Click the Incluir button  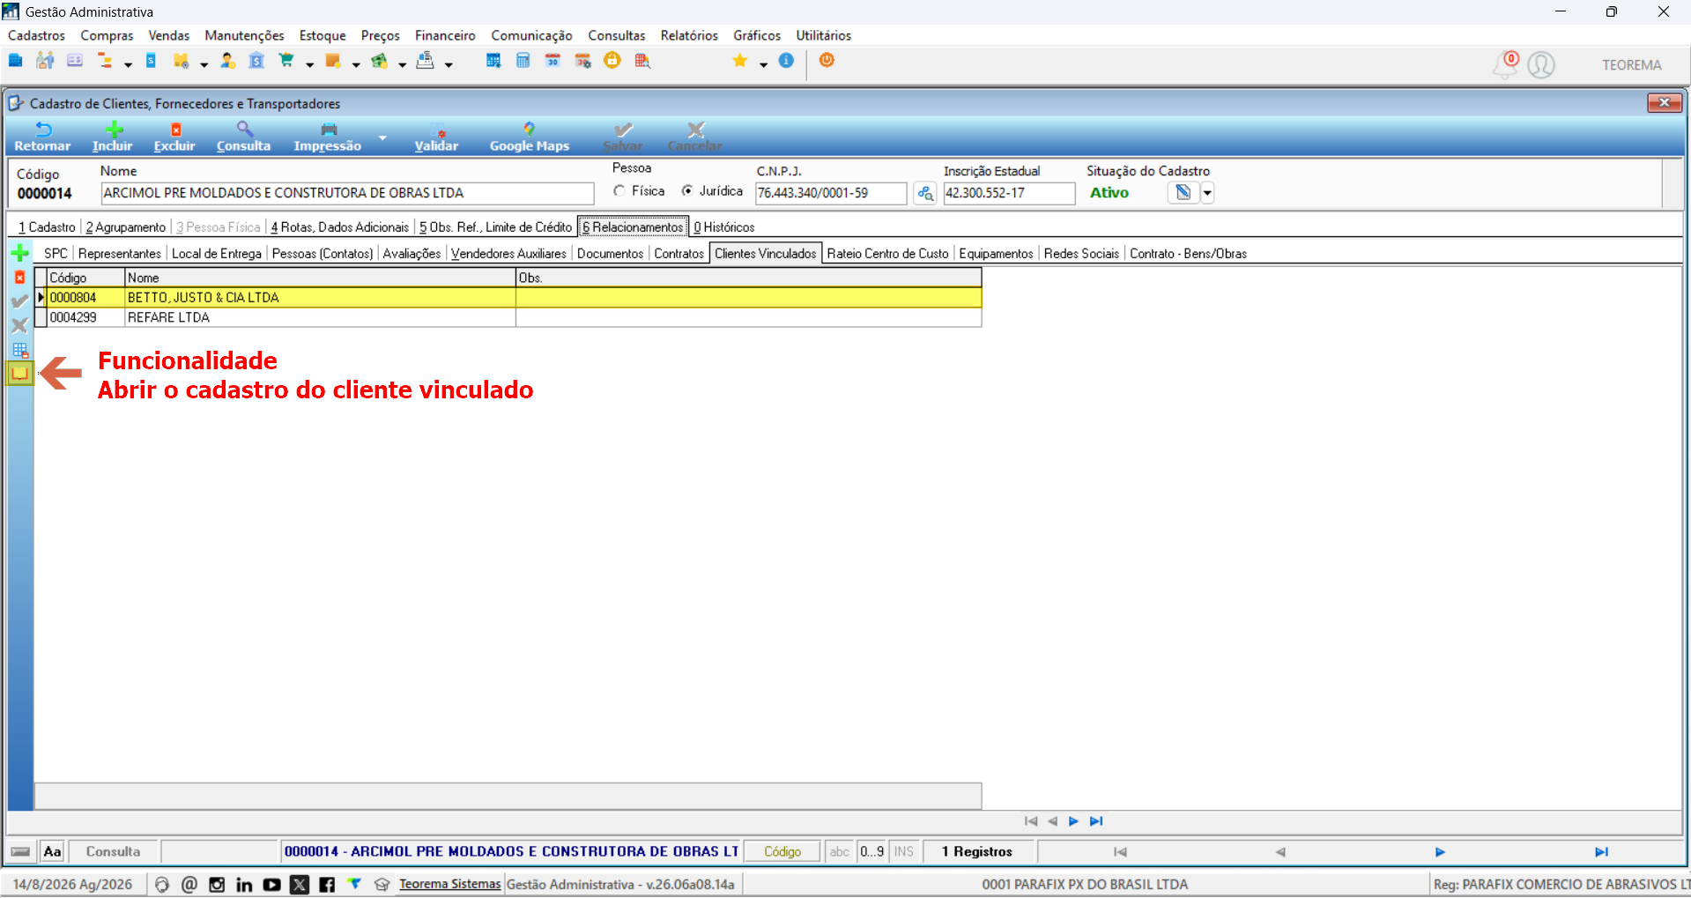pyautogui.click(x=113, y=137)
